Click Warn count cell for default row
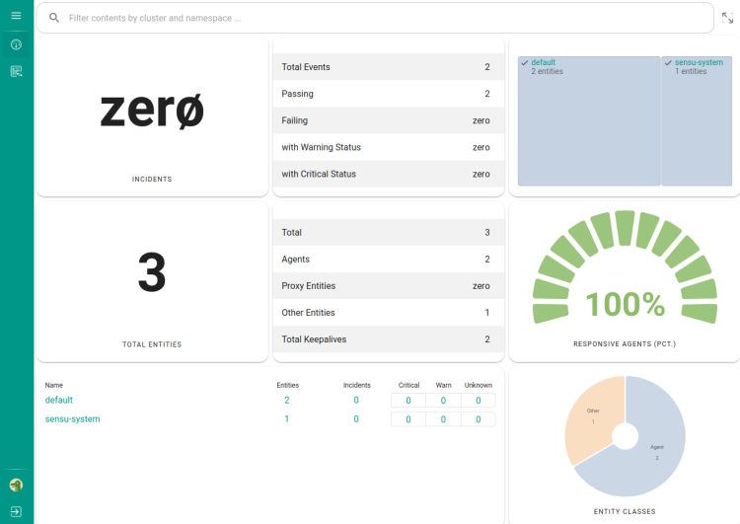 pos(443,401)
